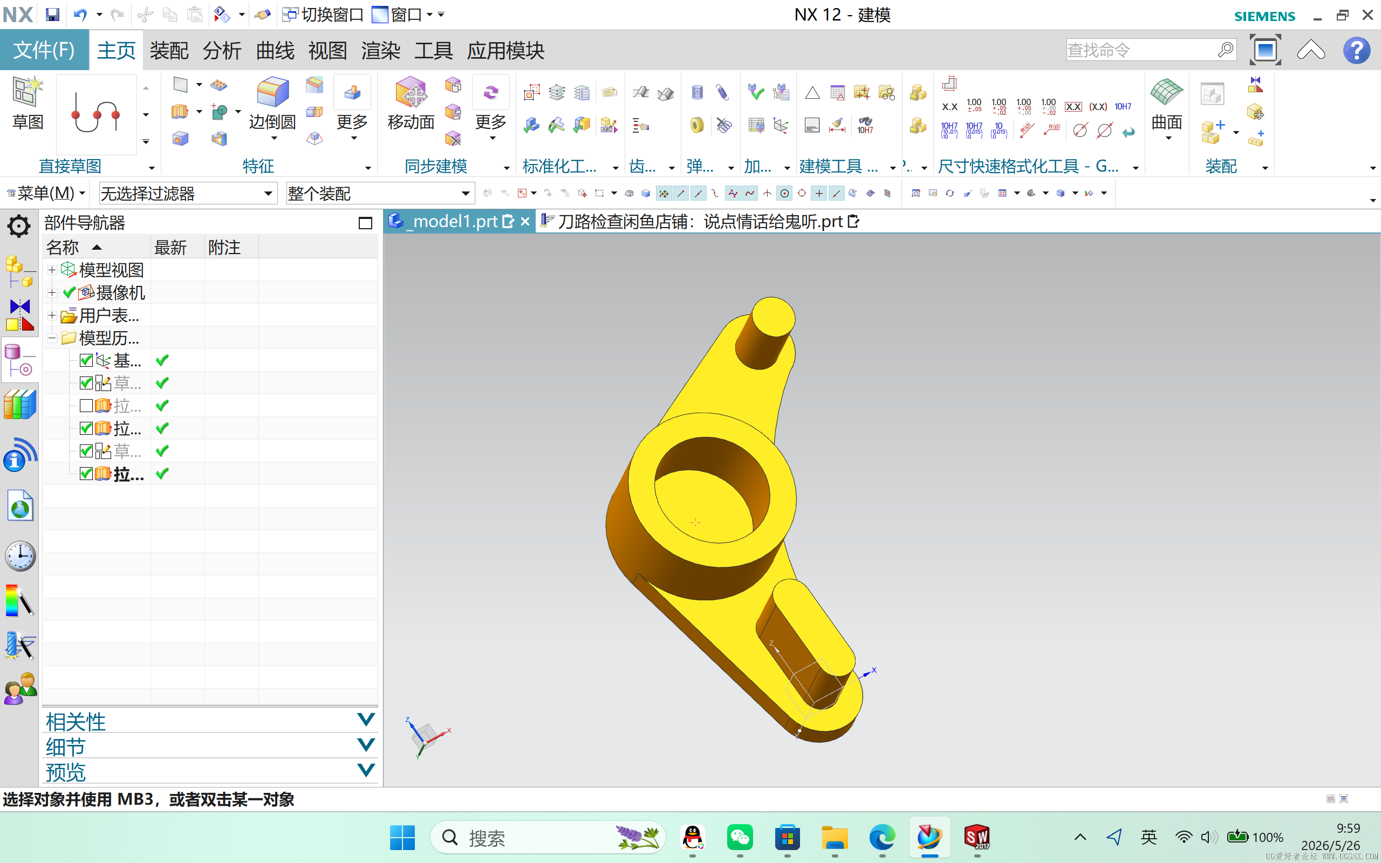Click the navigator settings gear icon
The image size is (1381, 863).
coord(19,226)
